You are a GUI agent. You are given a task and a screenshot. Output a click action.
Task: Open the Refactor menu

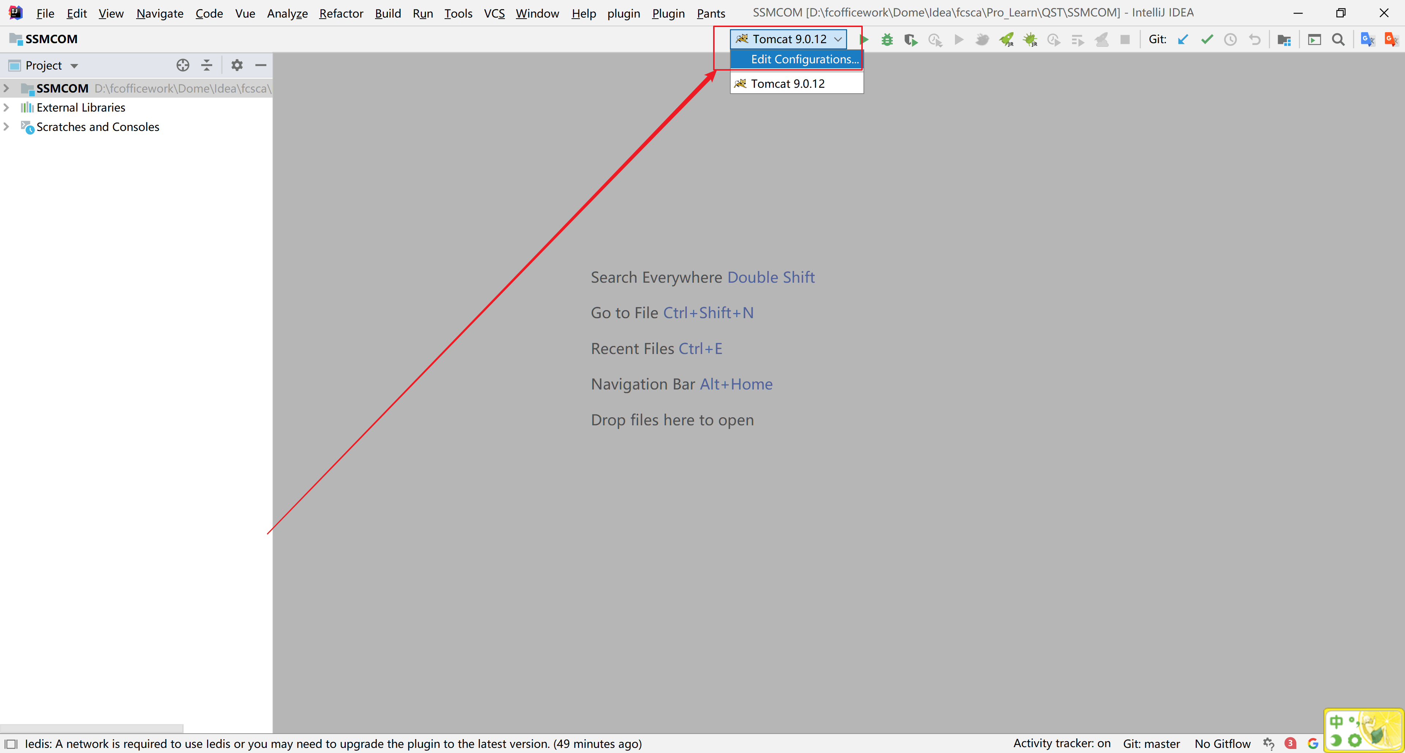(341, 13)
